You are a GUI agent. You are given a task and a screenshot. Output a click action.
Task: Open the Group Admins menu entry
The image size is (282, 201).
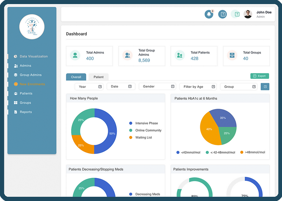(x=31, y=75)
